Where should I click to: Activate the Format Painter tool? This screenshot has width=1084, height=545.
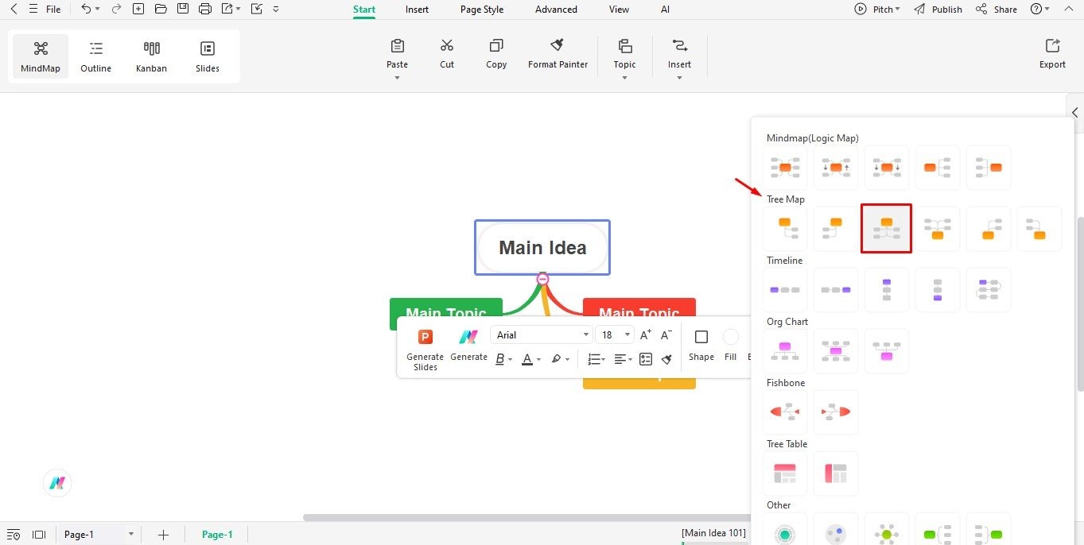click(558, 54)
